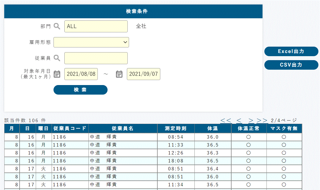Select employee name in the 08:54 row
Screen dimensions: 320x190
click(x=123, y=137)
